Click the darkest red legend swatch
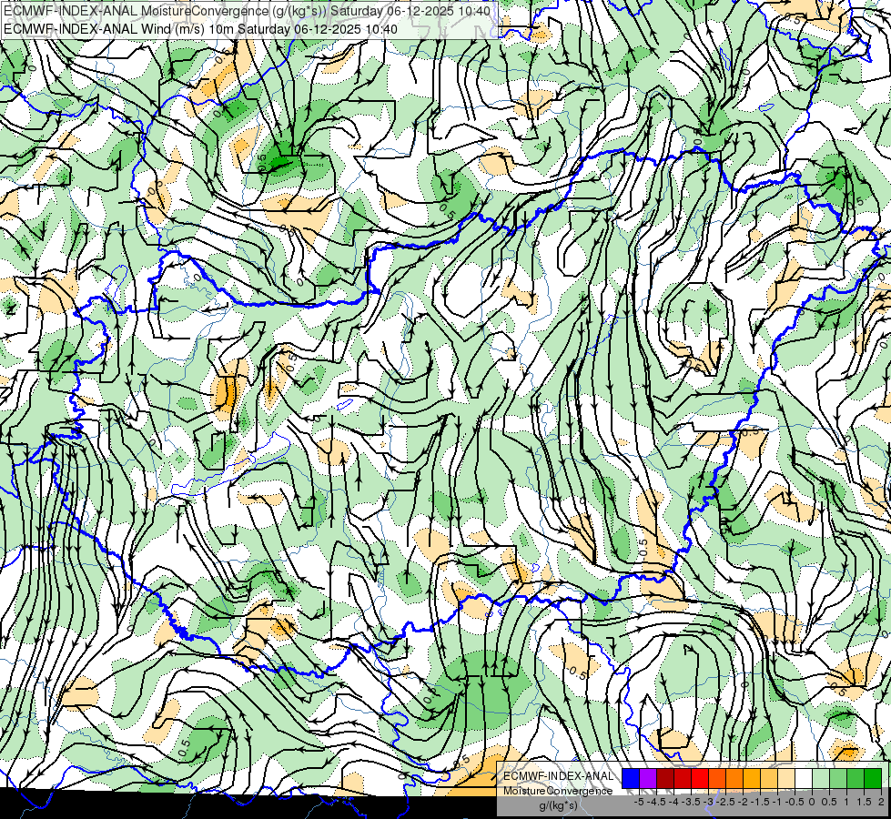 (x=665, y=779)
